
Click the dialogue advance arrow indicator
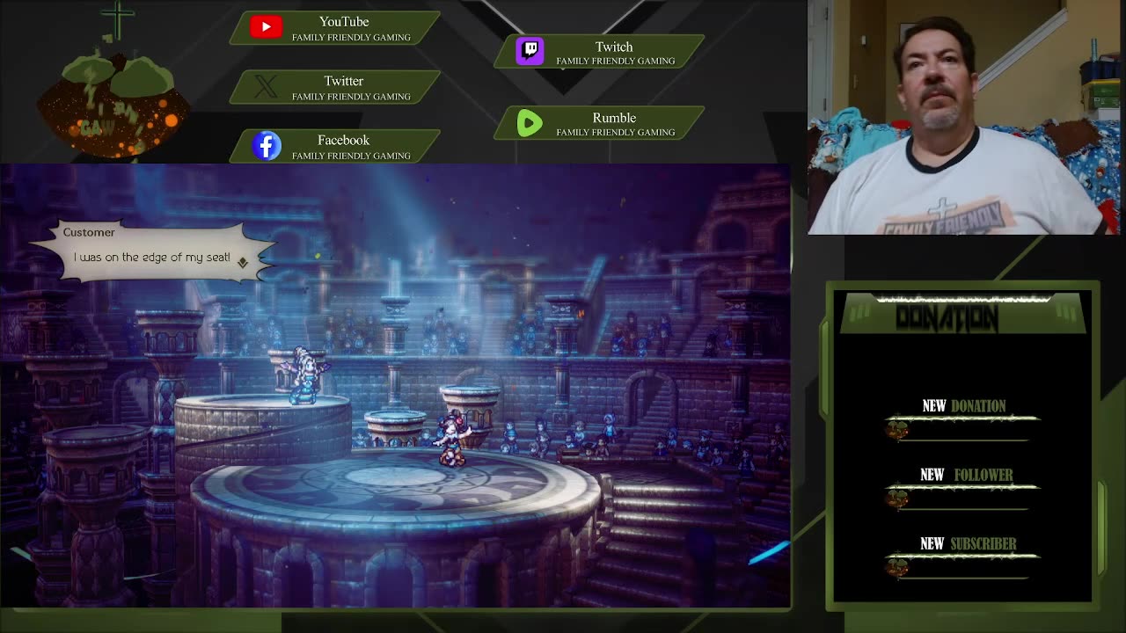[243, 261]
